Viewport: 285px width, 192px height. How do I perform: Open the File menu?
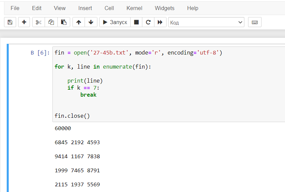pyautogui.click(x=15, y=8)
